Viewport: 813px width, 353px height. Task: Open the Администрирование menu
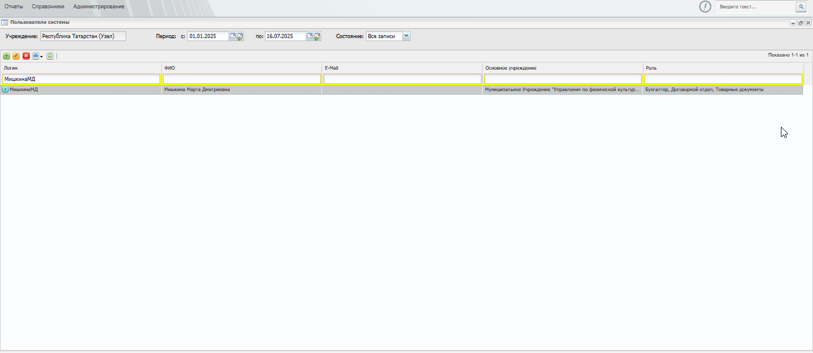click(99, 7)
